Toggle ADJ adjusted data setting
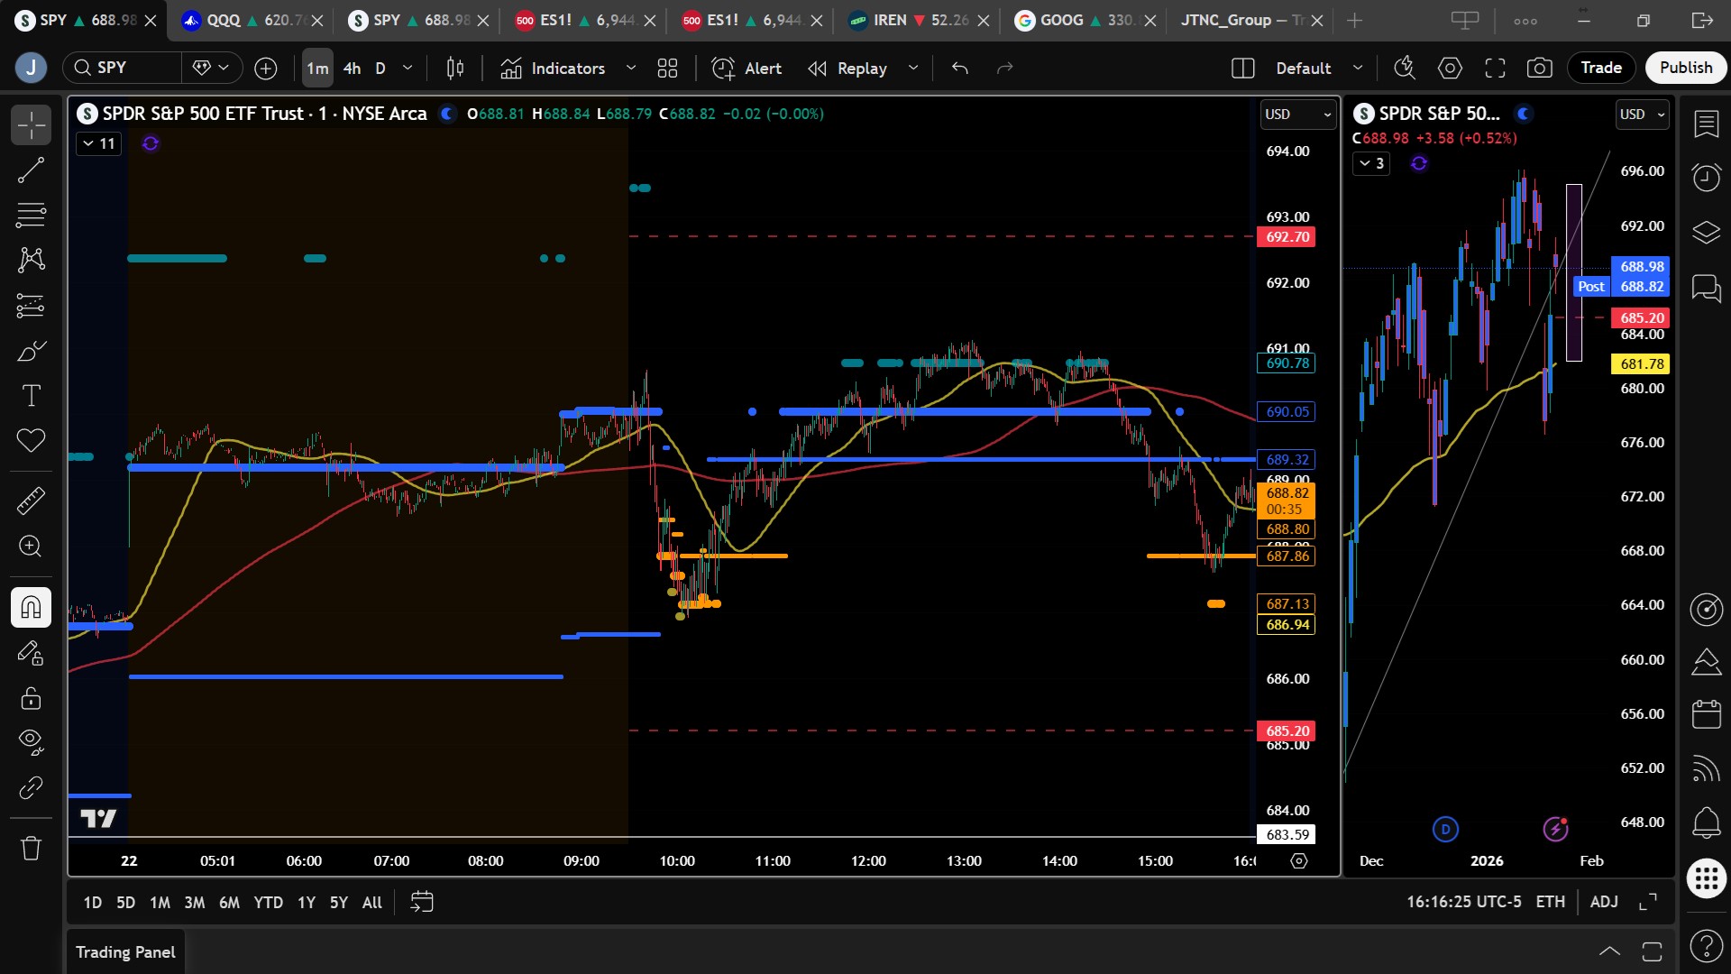Viewport: 1731px width, 974px height. (x=1603, y=902)
